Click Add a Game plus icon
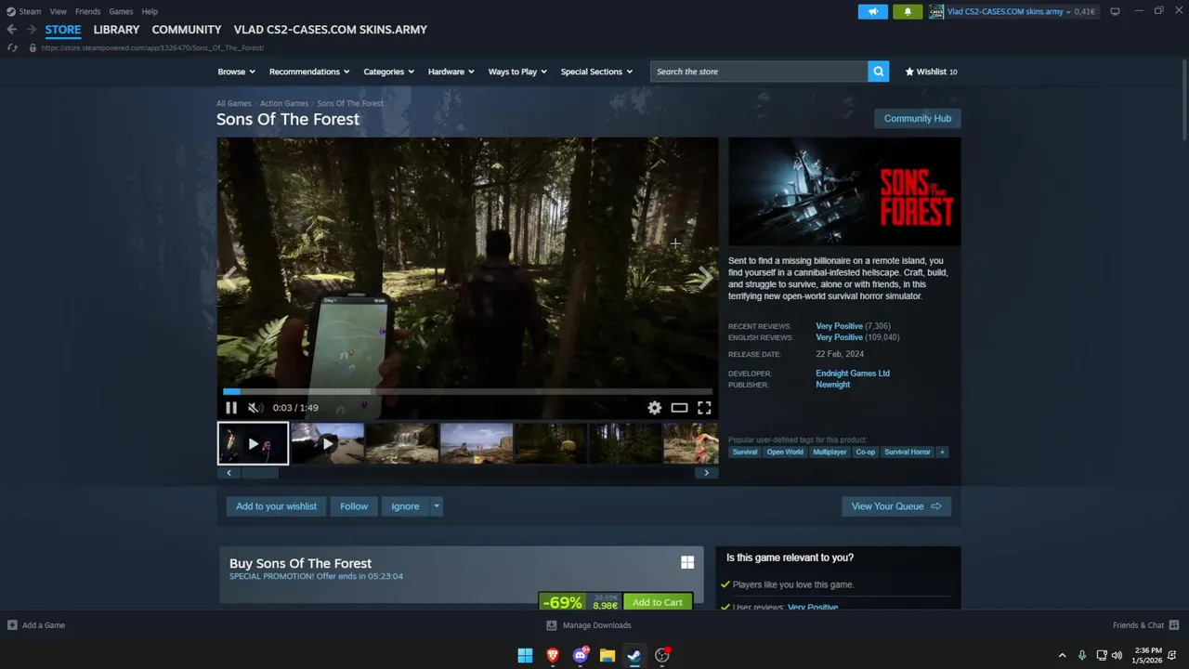 click(x=12, y=625)
